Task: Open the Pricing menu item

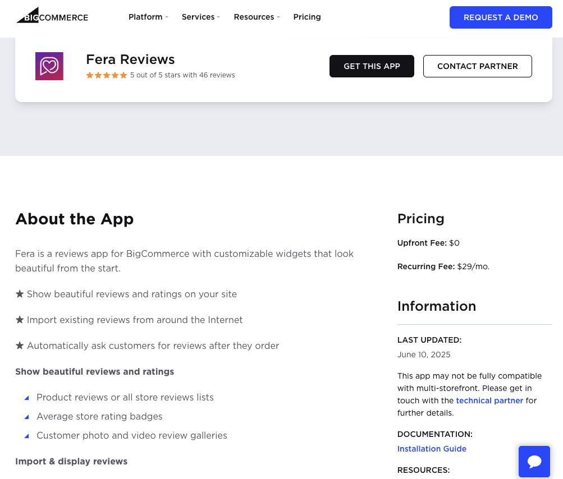Action: pos(307,17)
